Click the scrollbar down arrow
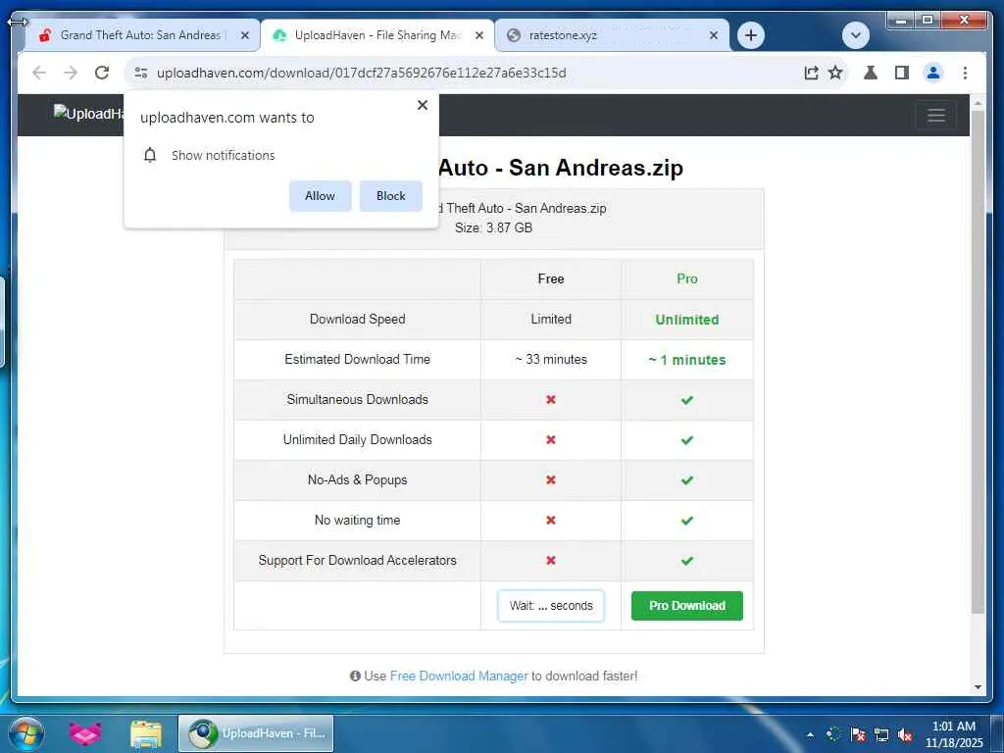This screenshot has width=1004, height=753. coord(978,687)
